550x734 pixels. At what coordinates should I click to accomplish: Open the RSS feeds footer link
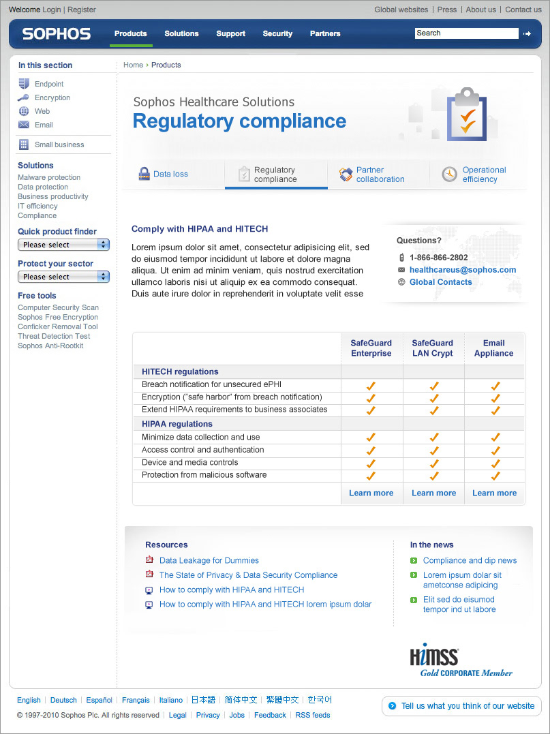pyautogui.click(x=313, y=716)
